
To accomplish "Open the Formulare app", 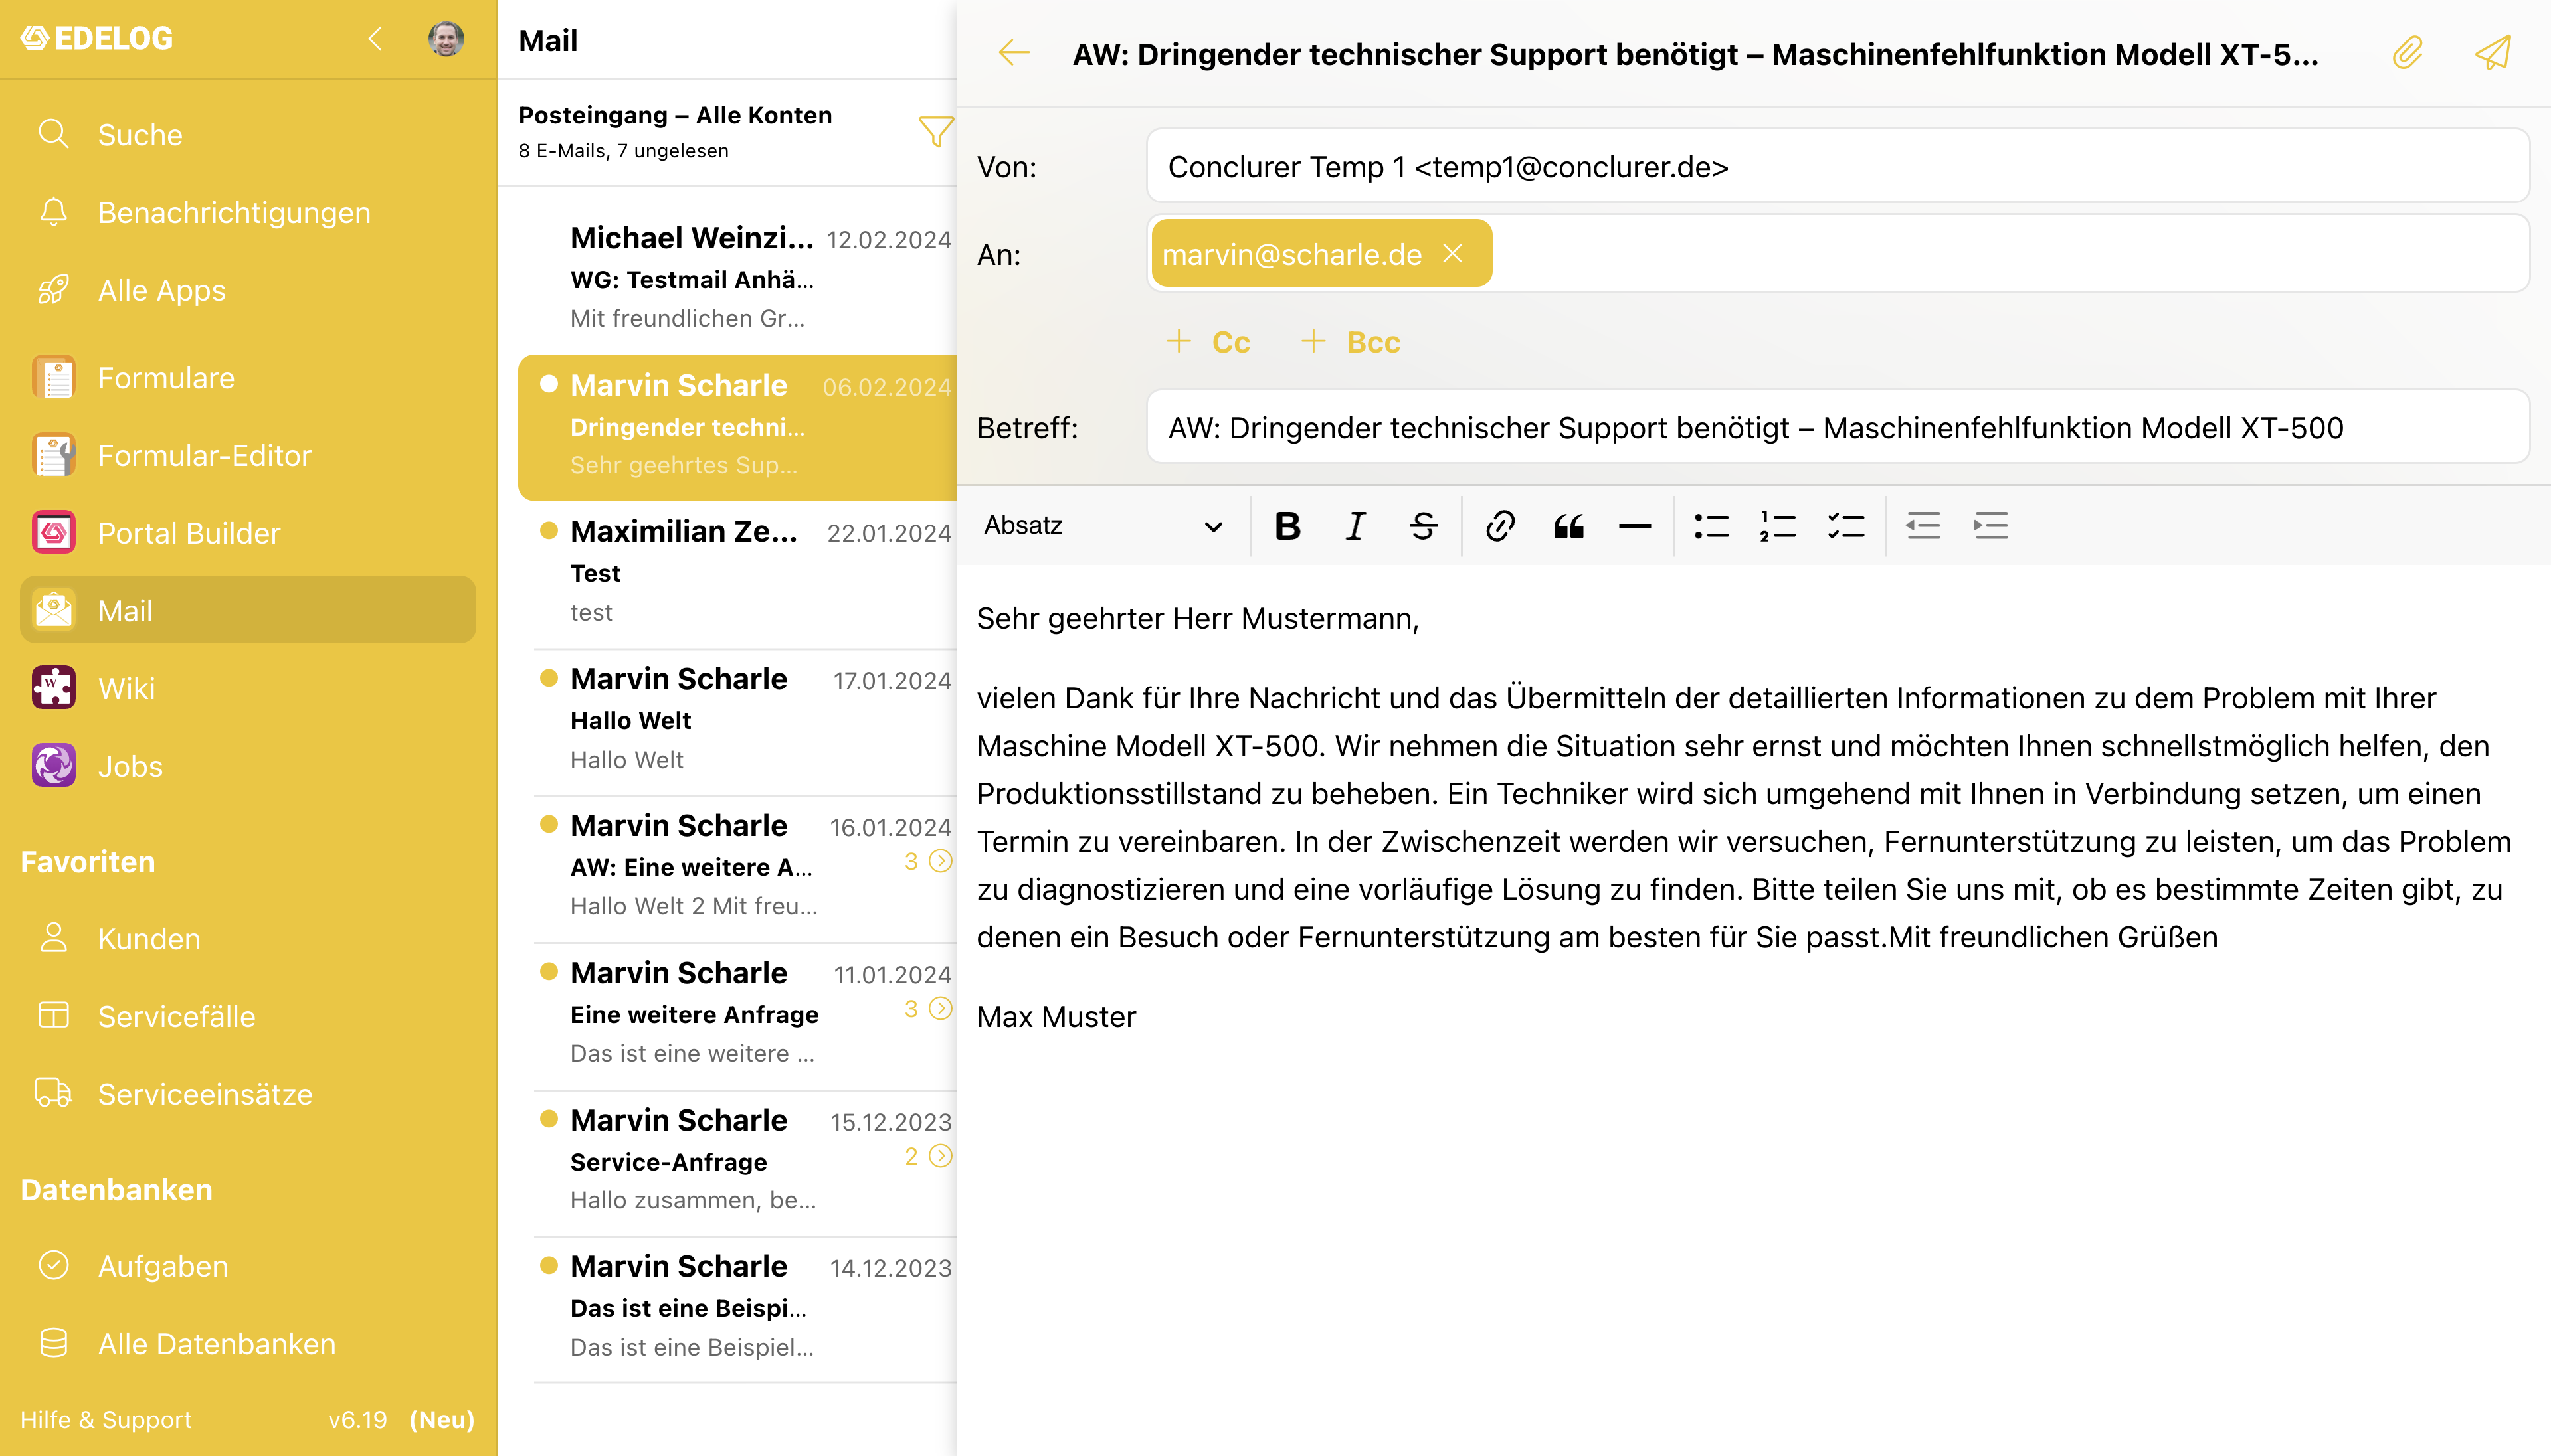I will (248, 378).
